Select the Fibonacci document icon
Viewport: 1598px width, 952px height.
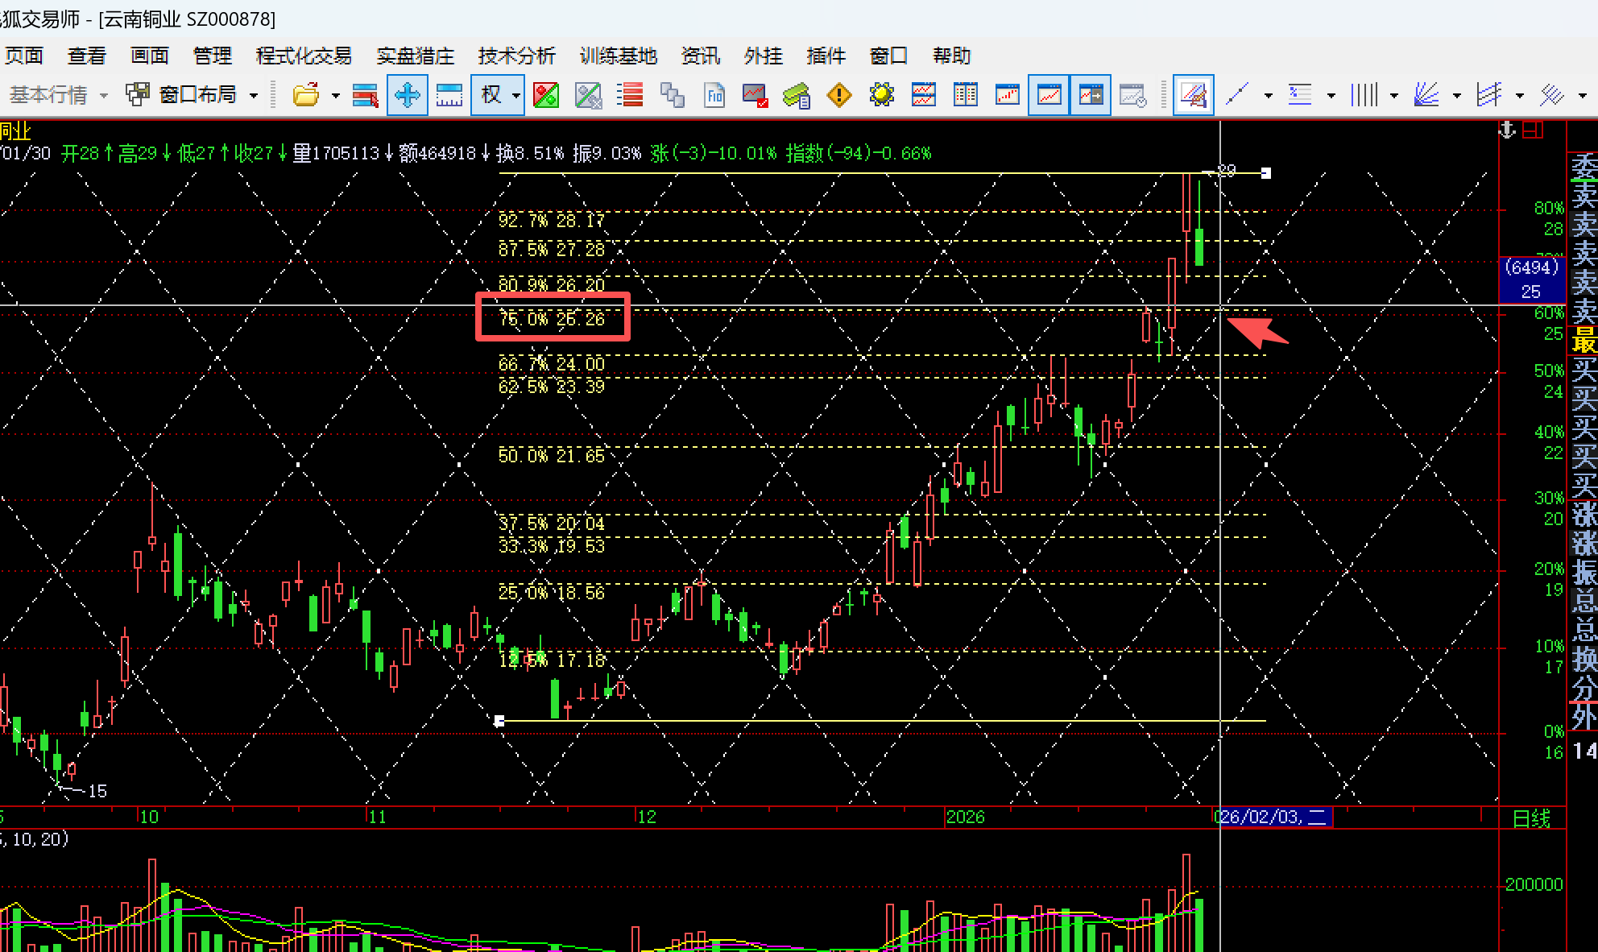714,95
